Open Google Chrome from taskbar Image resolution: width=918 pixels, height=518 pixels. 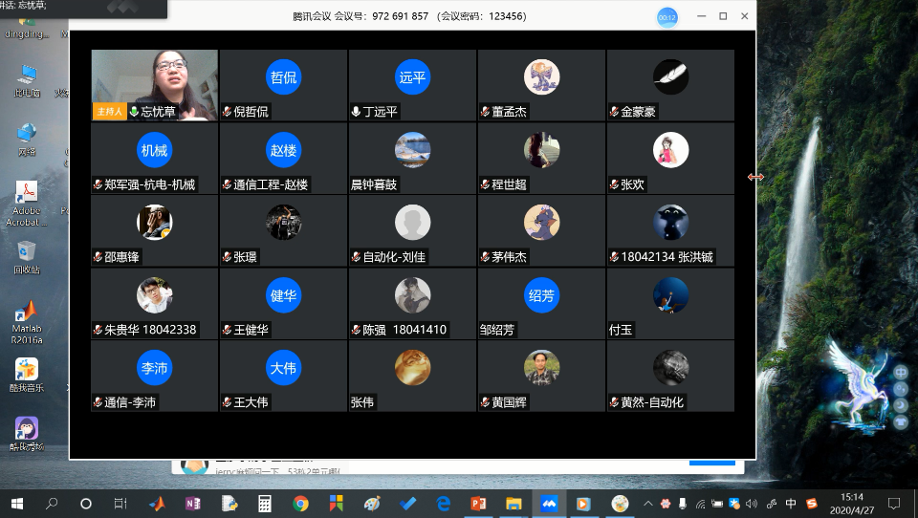300,504
